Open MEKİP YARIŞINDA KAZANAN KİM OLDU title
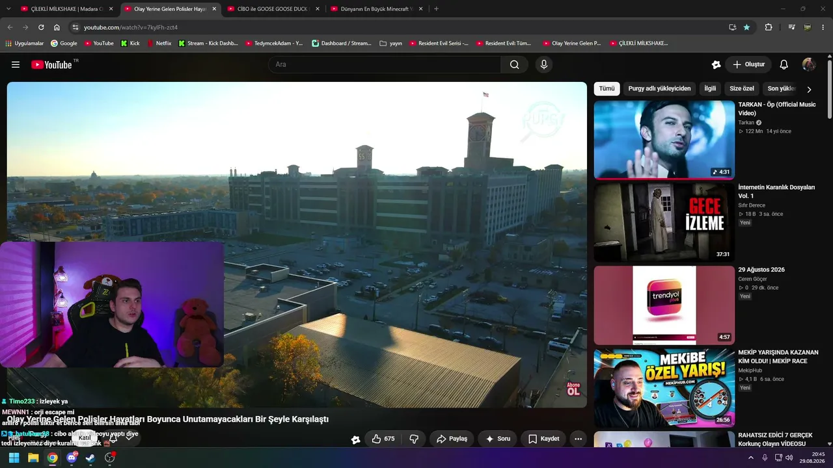 coord(778,356)
